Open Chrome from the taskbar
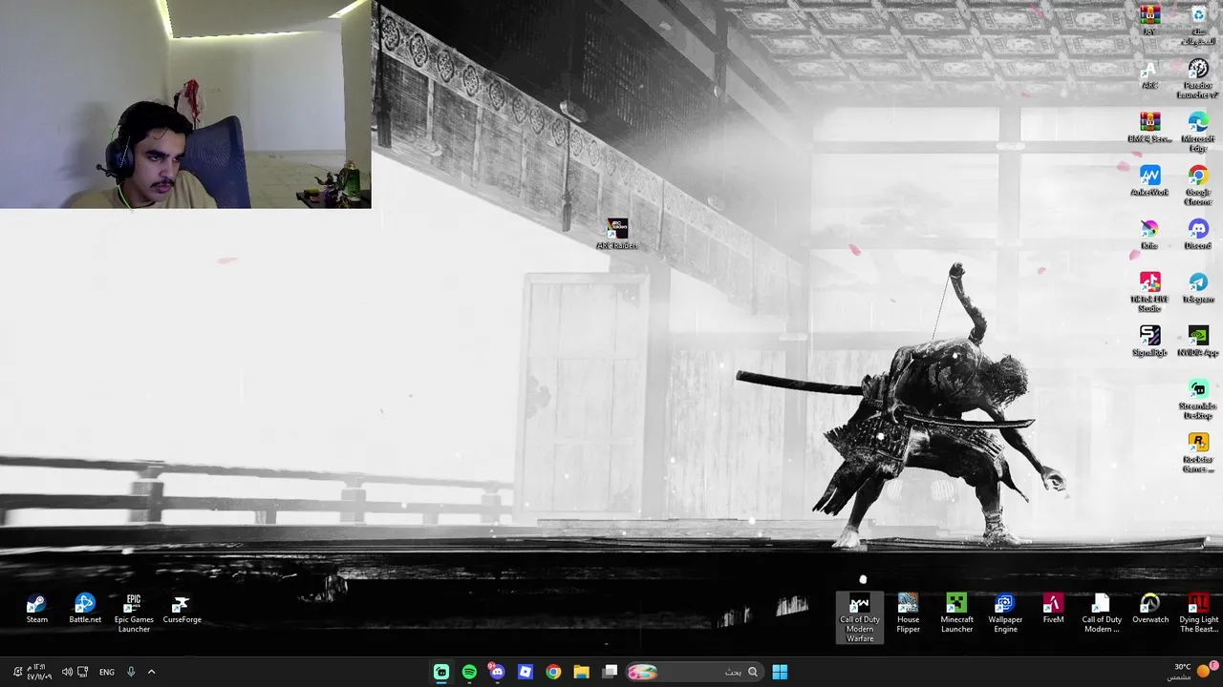 tap(553, 672)
